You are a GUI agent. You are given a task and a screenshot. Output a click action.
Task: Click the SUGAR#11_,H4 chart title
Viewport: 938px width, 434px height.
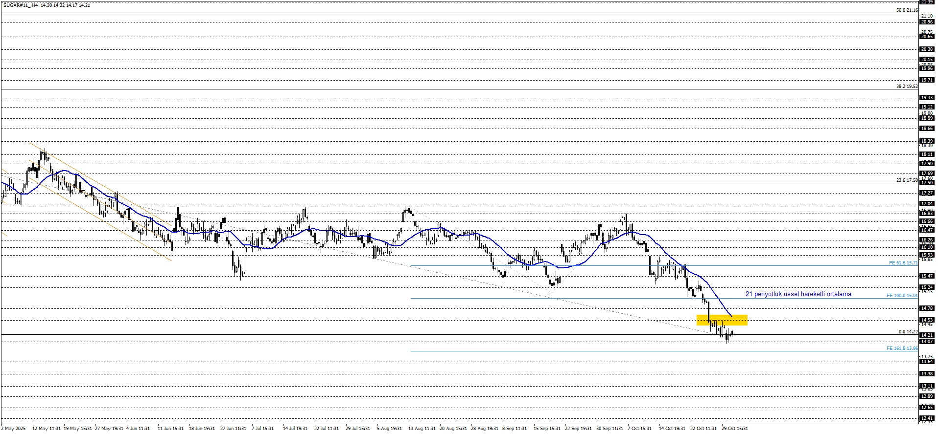(x=20, y=5)
